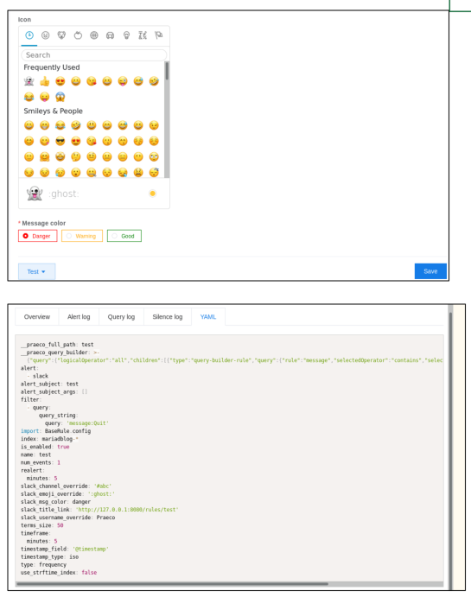The image size is (471, 610).
Task: Open the Flags category icon
Action: click(x=159, y=35)
